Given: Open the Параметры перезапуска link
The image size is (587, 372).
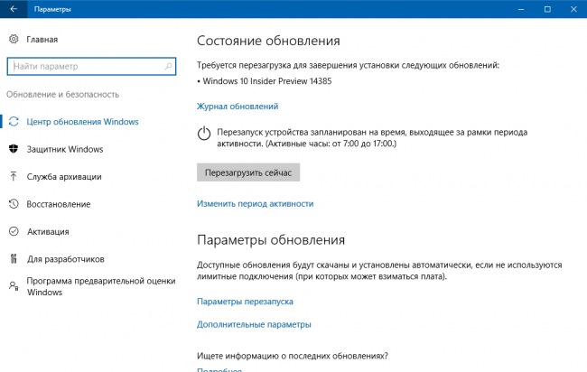Looking at the screenshot, I should click(245, 302).
